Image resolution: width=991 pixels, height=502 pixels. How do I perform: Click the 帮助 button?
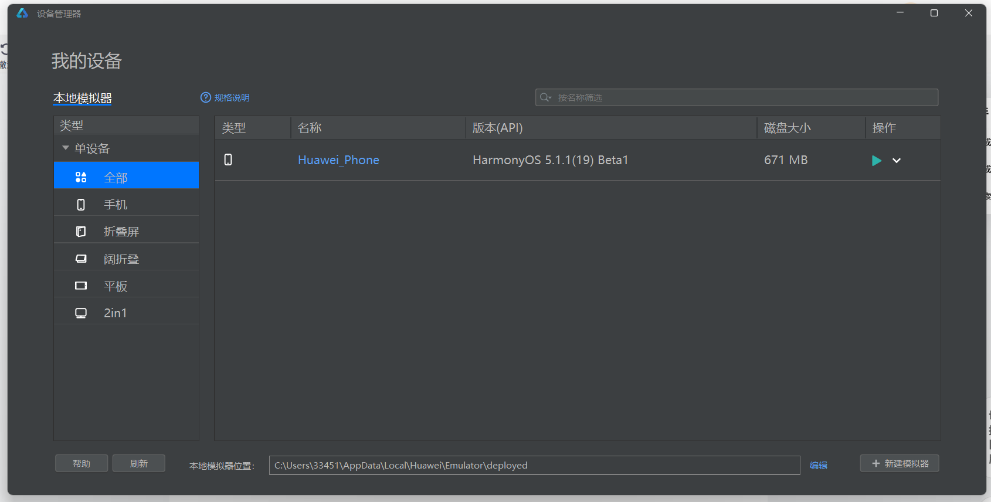(82, 463)
